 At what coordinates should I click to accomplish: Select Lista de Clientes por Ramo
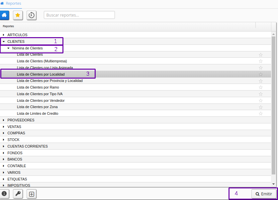[38, 88]
